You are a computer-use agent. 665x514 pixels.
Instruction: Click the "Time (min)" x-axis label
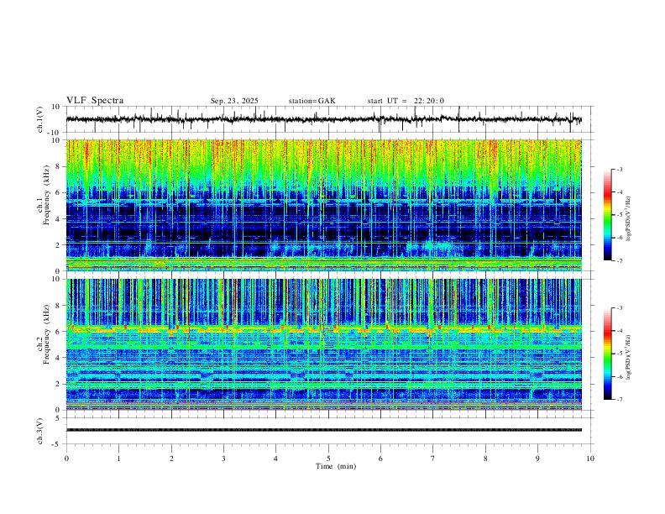click(336, 466)
